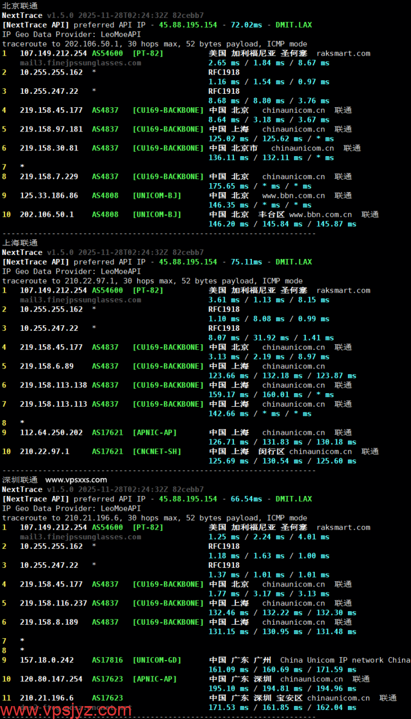Screen dimensions: 411x719
Task: Click the [CNCNET-SH] network tag
Action: click(x=157, y=452)
